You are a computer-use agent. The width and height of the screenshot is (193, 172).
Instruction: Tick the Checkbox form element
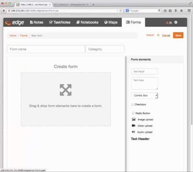point(132,104)
